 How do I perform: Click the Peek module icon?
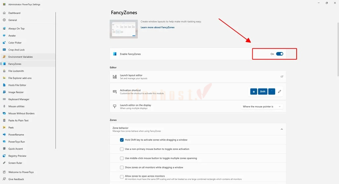(4, 128)
